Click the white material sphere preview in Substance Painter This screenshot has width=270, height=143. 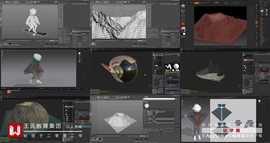(176, 66)
